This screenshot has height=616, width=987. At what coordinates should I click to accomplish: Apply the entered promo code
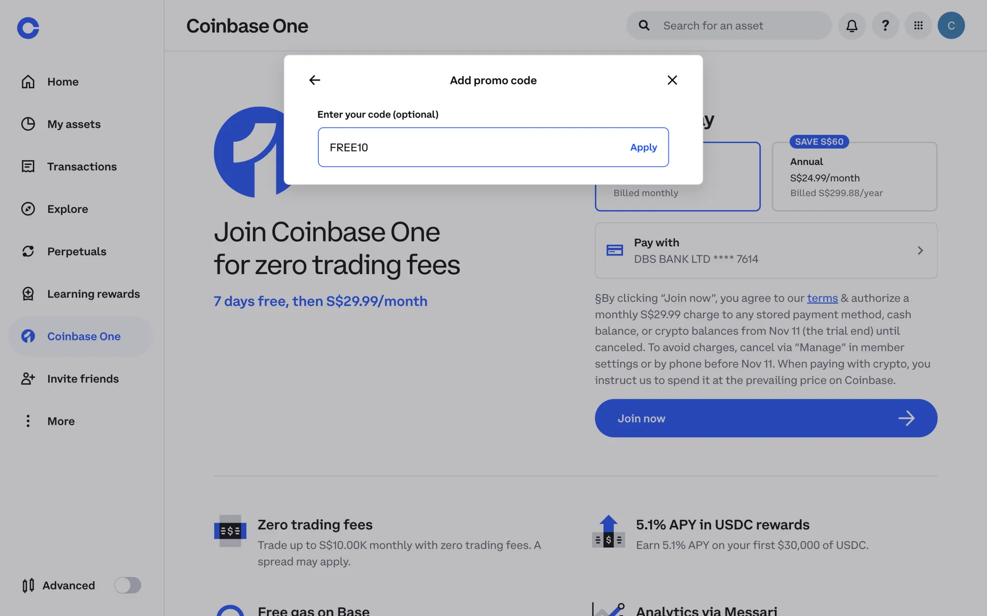point(644,147)
